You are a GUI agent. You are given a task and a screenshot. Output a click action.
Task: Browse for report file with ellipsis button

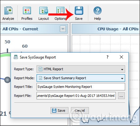click(121, 96)
